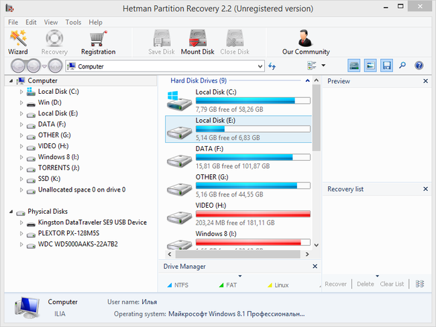Click the vertical scrollbar in drive list
436x327 pixels.
[316, 117]
